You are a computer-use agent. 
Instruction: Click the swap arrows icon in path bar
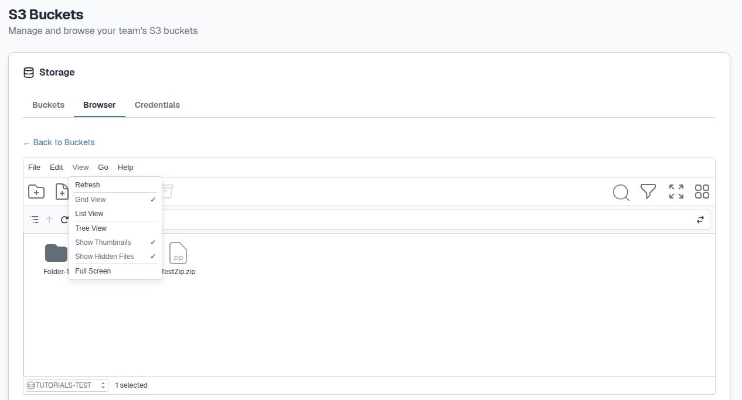pyautogui.click(x=700, y=220)
